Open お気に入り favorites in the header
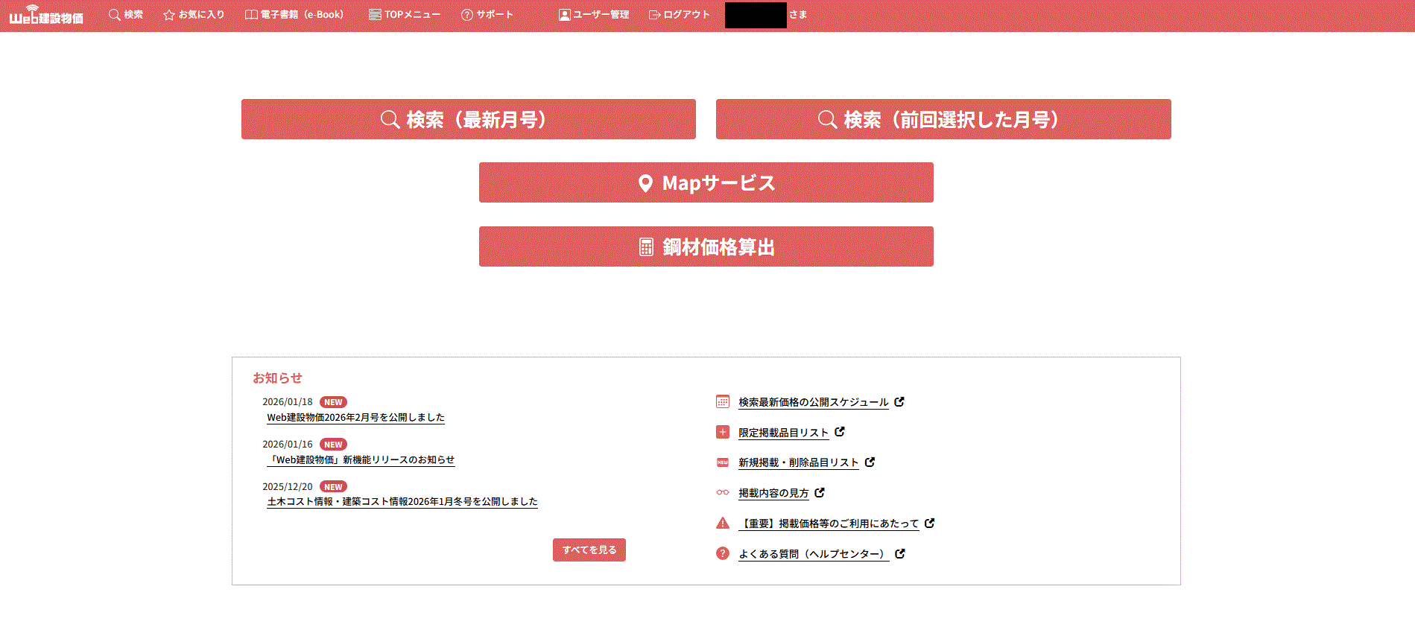The height and width of the screenshot is (633, 1415). (x=194, y=15)
